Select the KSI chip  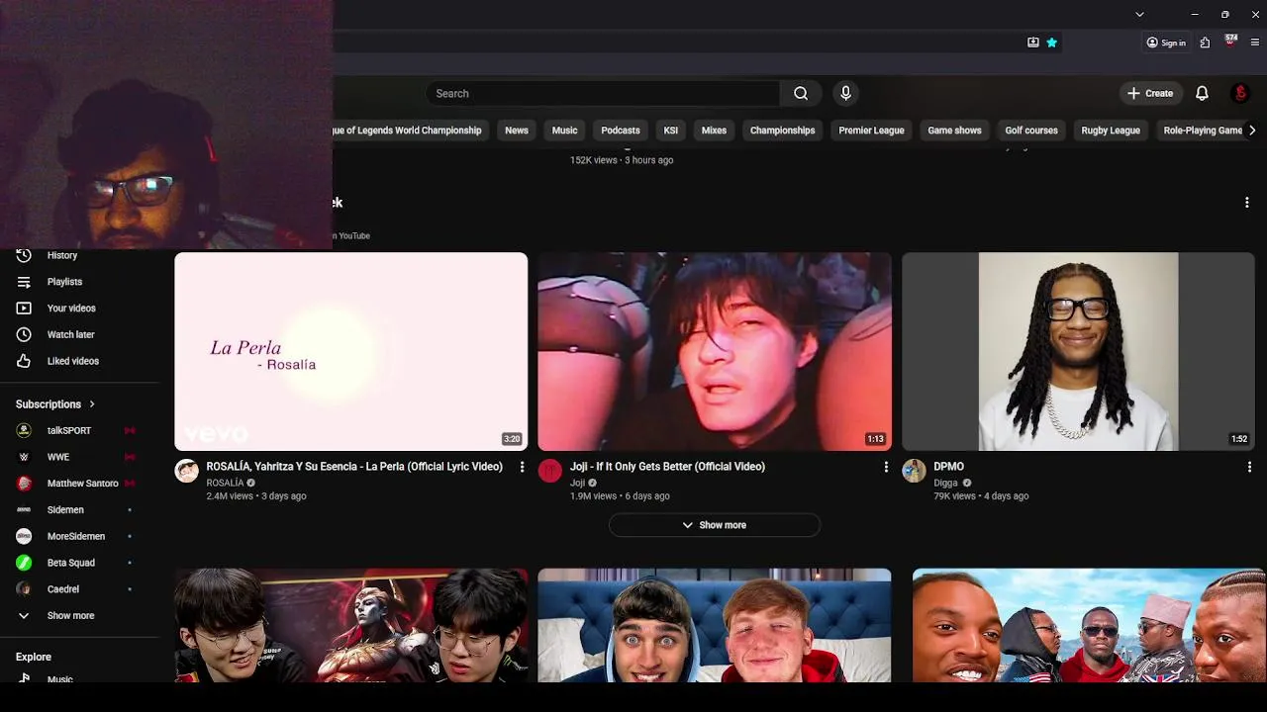pos(671,131)
